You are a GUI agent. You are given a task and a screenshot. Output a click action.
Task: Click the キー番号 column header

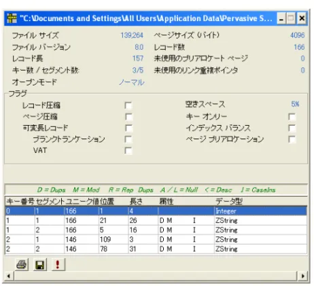click(x=20, y=201)
